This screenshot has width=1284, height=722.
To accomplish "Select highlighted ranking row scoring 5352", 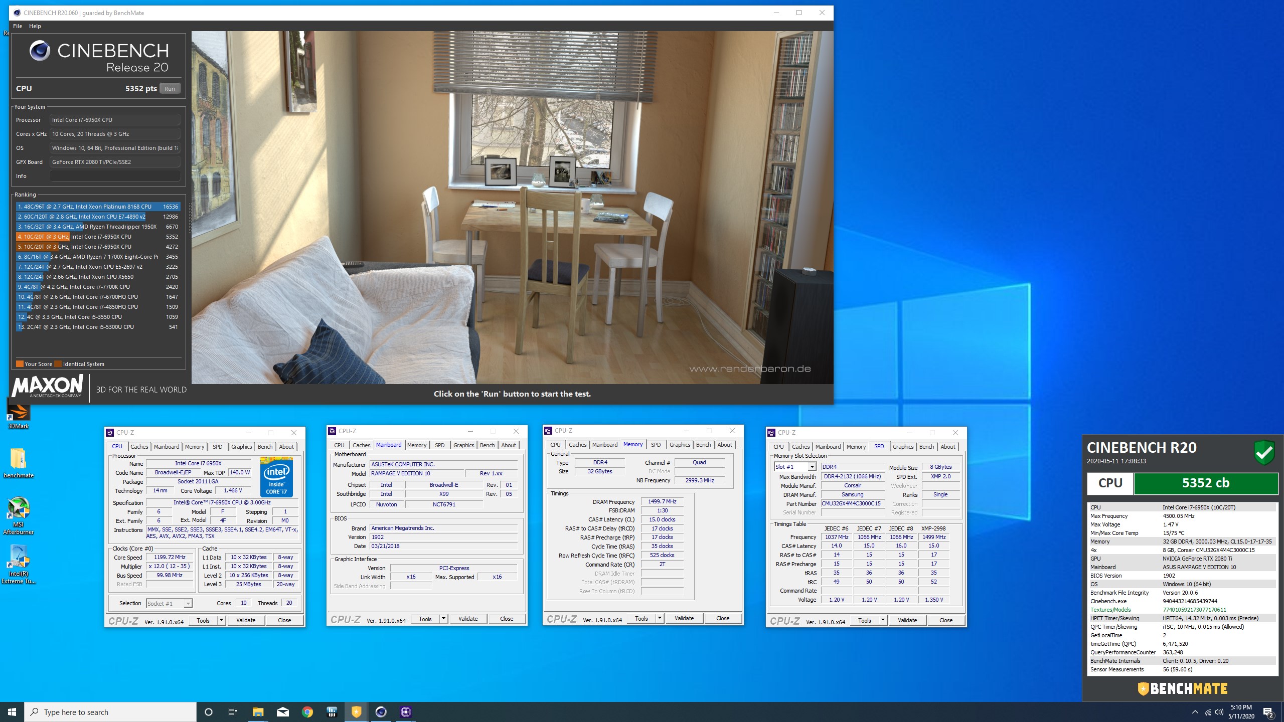I will pos(98,237).
